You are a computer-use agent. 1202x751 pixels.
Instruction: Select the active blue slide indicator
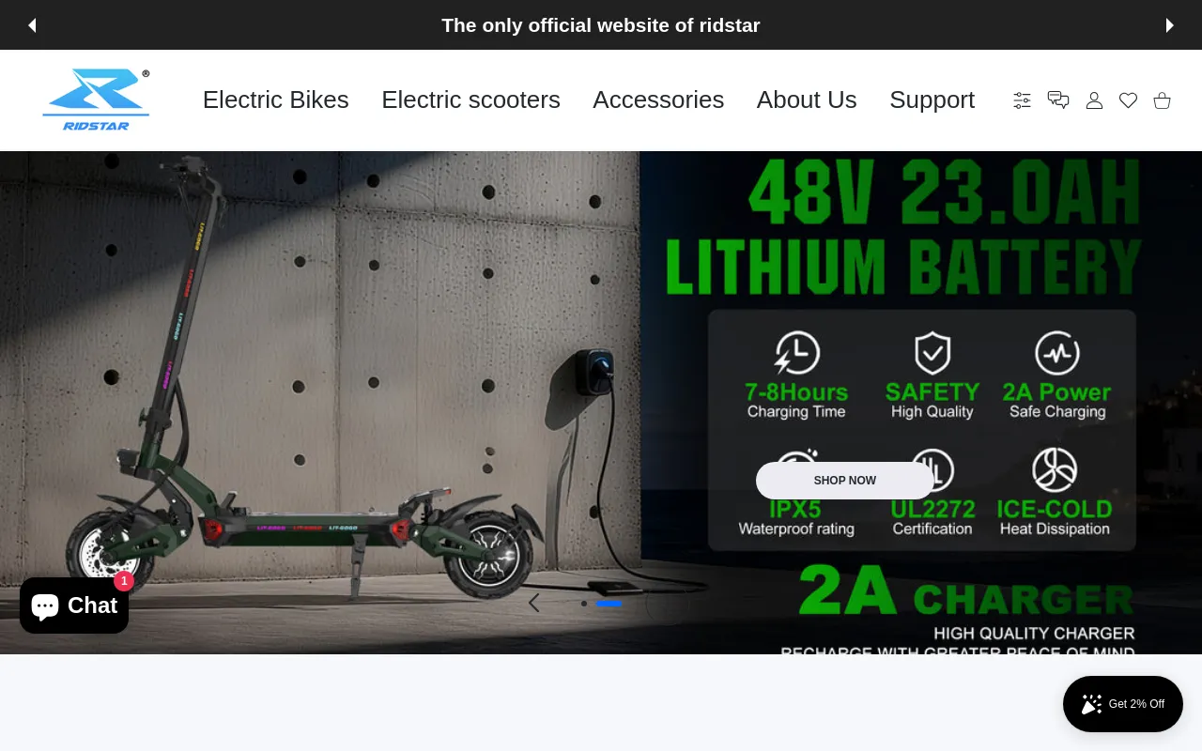609,604
